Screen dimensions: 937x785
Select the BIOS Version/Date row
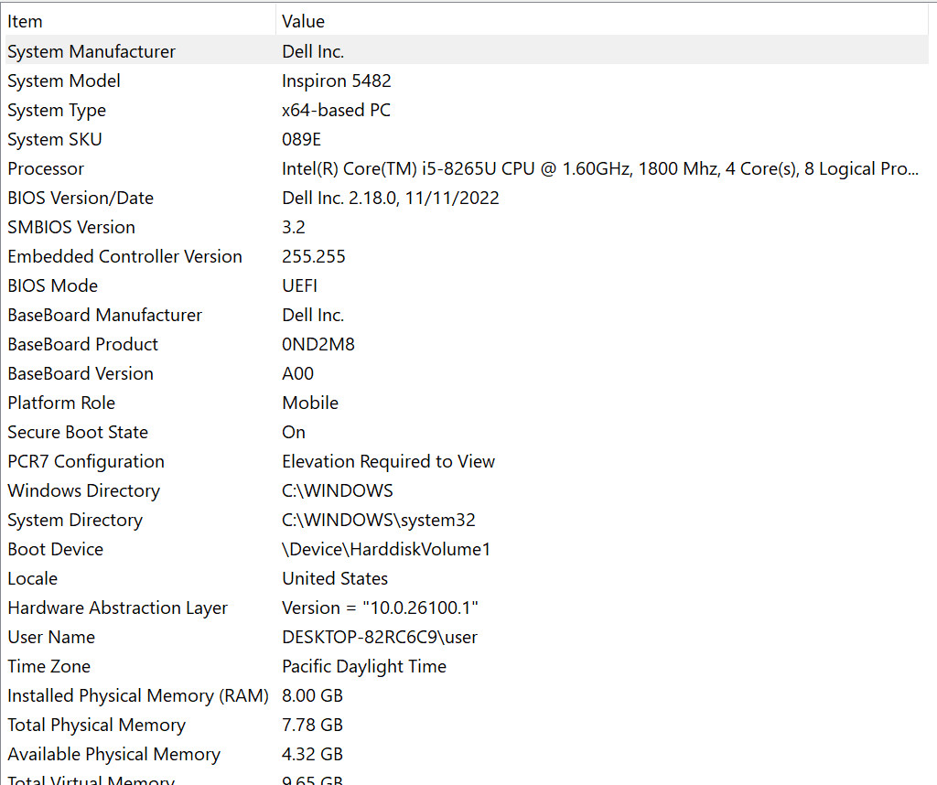pos(467,198)
